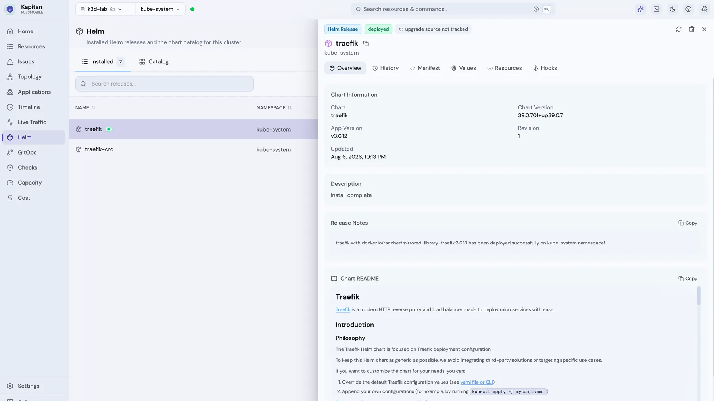Switch to the Catalog tab
The height and width of the screenshot is (401, 714).
pyautogui.click(x=154, y=62)
